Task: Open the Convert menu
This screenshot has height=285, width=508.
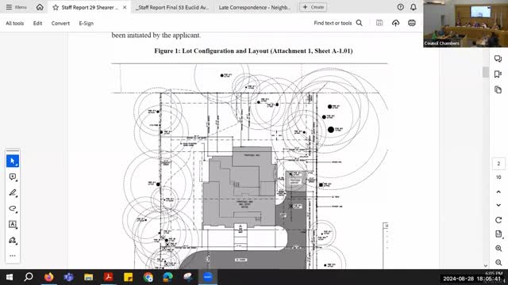Action: [60, 23]
